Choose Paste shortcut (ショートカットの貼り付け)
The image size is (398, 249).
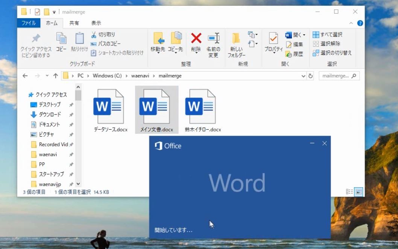pos(117,53)
